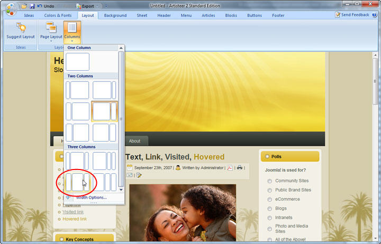Select the eCommerce poll radio button
Viewport: 381px width, 244px height.
[x=270, y=200]
